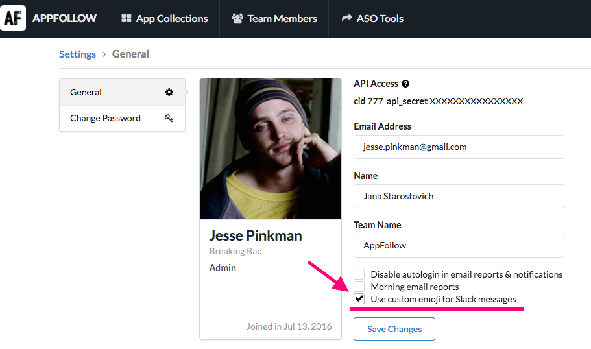Focus the Team Name input field
The height and width of the screenshot is (349, 591).
click(459, 246)
